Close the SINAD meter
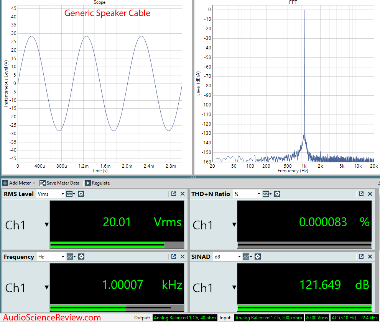Viewport: 380px width, 322px height. tap(370, 257)
